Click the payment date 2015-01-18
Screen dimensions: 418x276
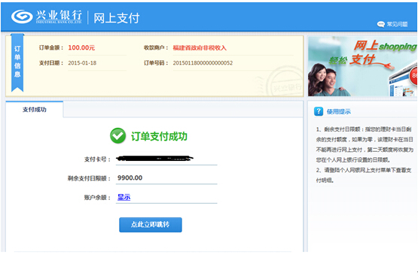[x=82, y=63]
